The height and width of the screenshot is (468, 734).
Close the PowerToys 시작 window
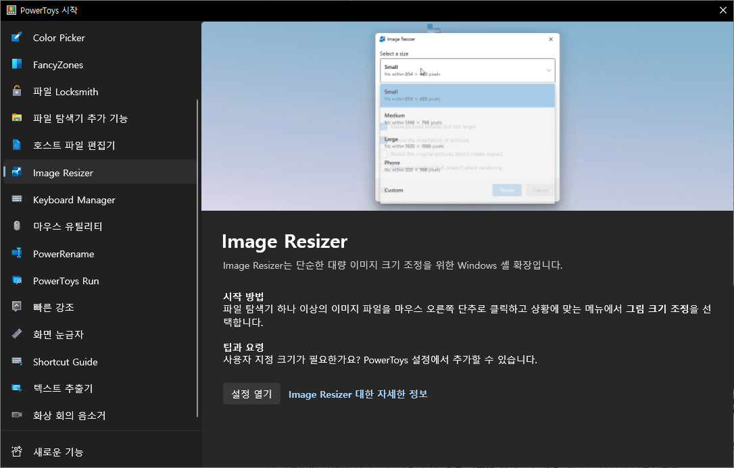[x=723, y=10]
